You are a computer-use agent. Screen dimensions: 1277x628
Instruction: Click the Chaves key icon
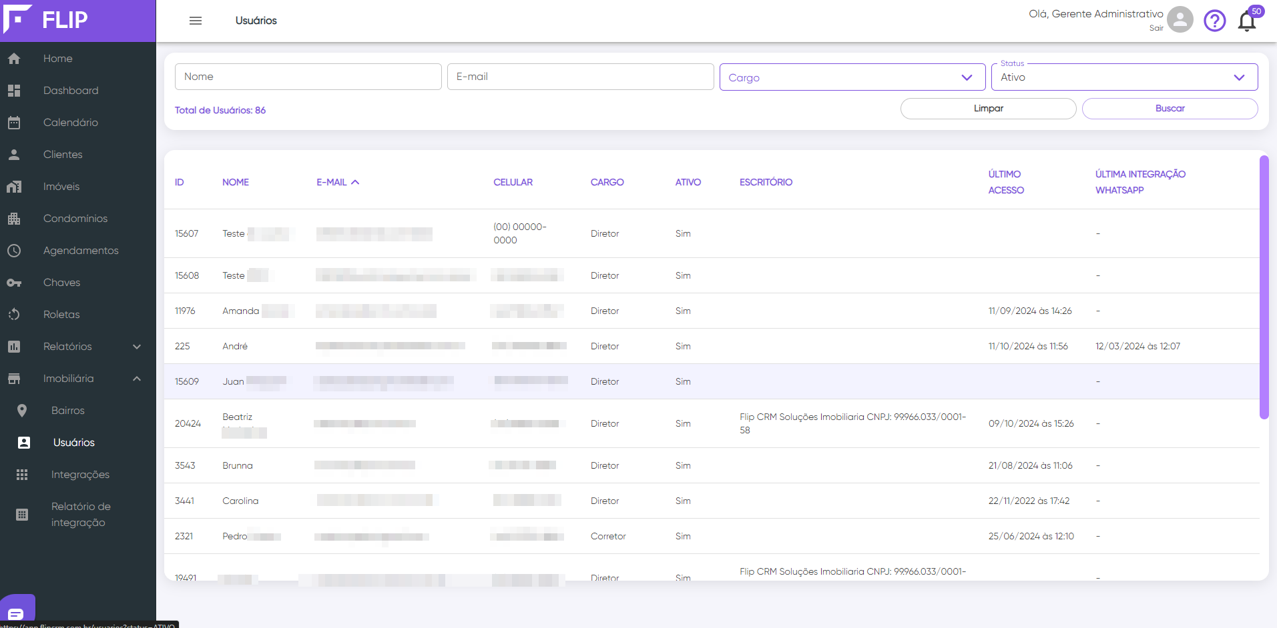click(14, 283)
